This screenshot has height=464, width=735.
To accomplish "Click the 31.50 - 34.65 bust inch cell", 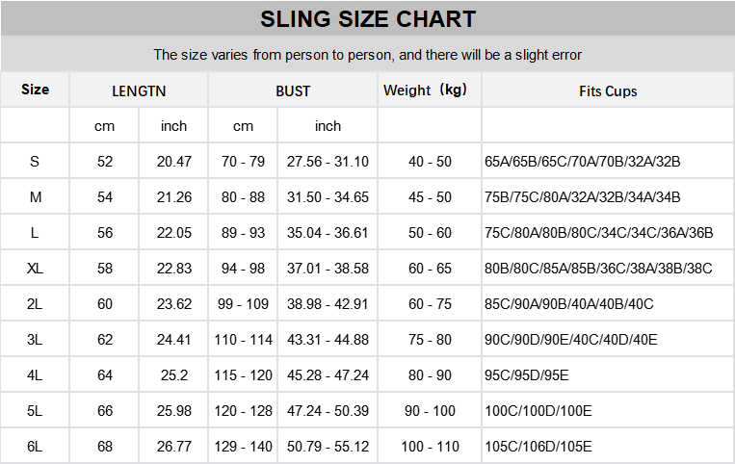I will pyautogui.click(x=328, y=197).
